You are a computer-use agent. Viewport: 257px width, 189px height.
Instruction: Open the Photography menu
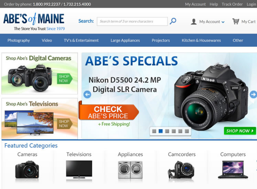[19, 40]
